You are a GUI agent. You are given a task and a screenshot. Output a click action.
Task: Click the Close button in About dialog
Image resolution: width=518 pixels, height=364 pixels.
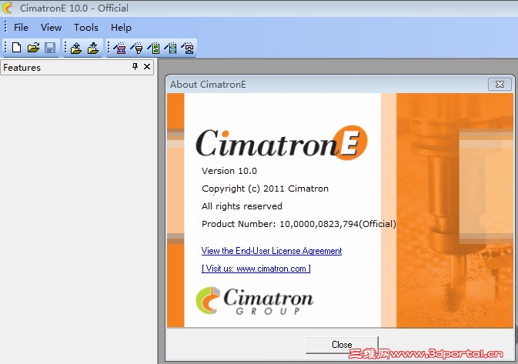(342, 345)
